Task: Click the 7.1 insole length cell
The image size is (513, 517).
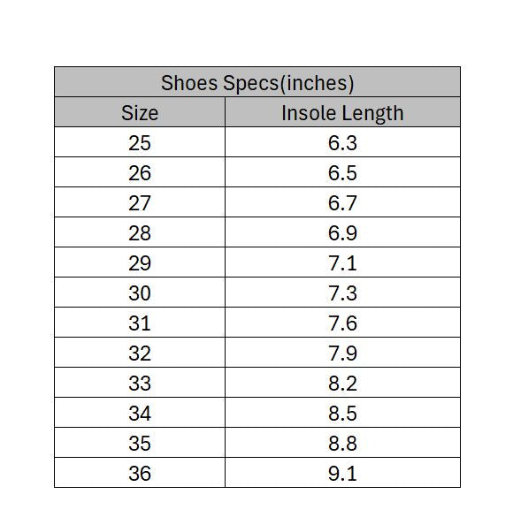Action: point(342,262)
